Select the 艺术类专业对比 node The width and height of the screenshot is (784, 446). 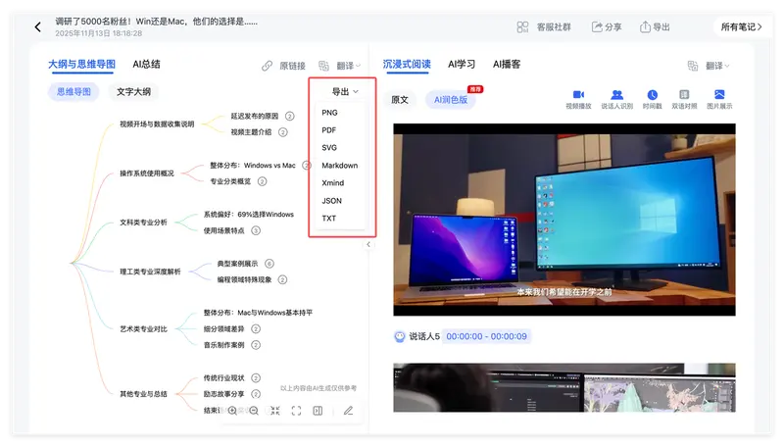click(143, 328)
